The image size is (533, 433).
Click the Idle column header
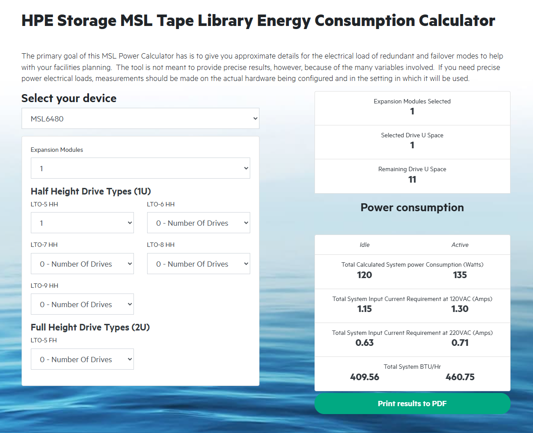pos(364,245)
